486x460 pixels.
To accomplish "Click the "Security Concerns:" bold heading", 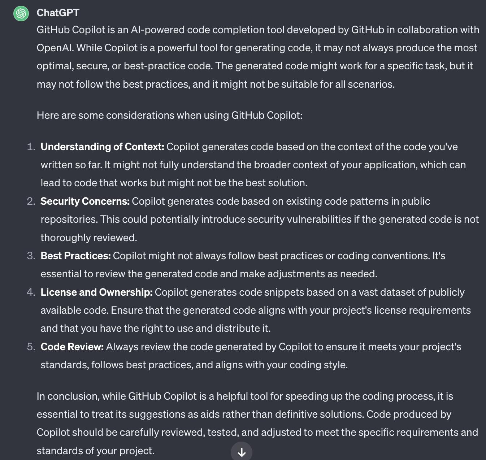I will coord(85,201).
